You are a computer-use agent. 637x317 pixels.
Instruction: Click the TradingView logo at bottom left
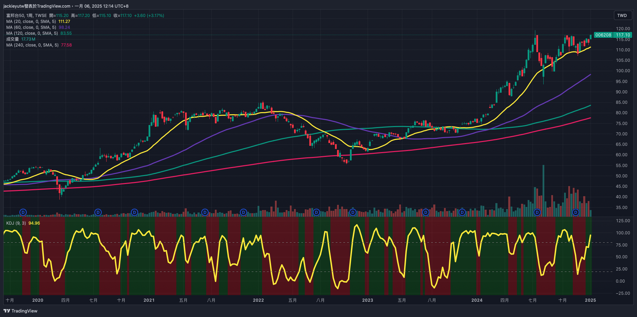point(20,311)
